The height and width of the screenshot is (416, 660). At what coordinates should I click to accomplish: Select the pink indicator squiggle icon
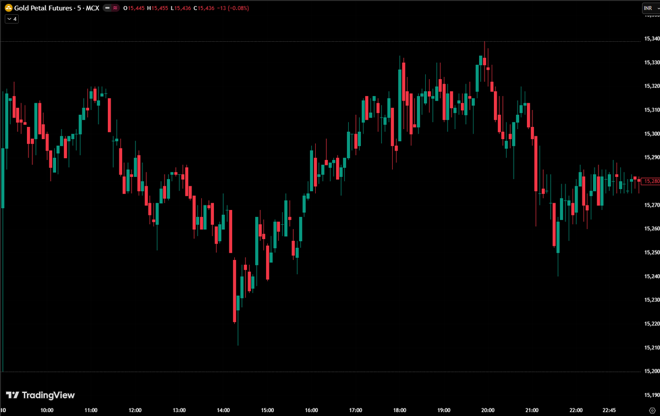116,8
